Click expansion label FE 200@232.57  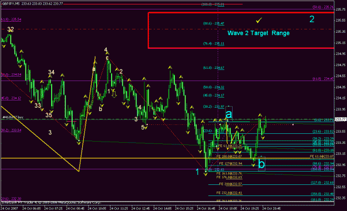(x=230, y=184)
